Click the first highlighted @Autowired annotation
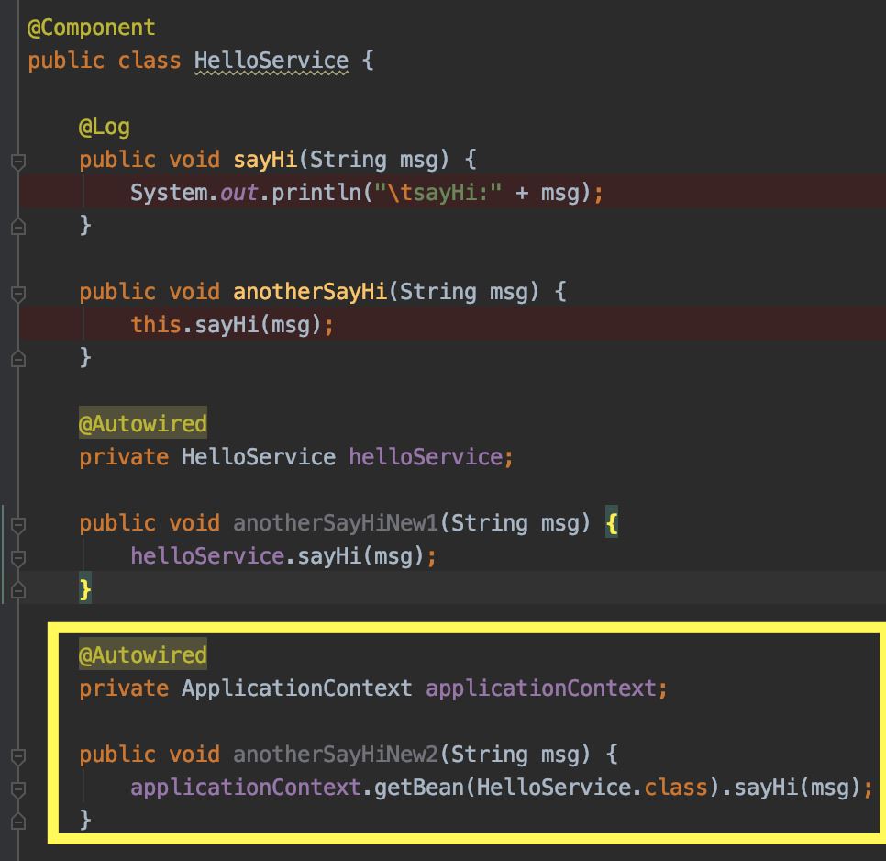 coord(143,423)
